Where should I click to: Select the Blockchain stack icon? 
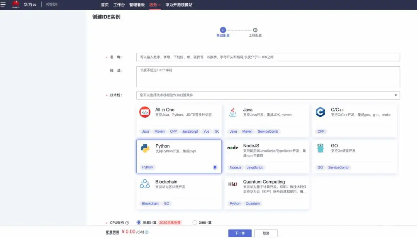coord(145,184)
